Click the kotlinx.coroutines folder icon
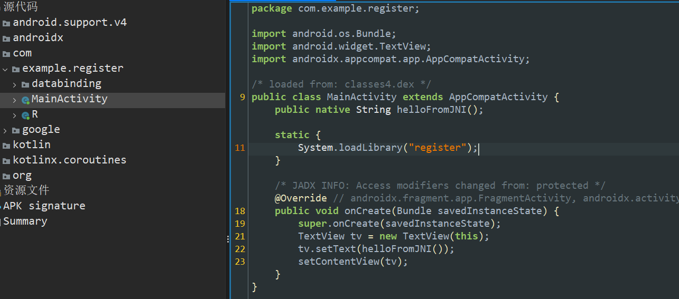Viewport: 679px width, 299px height. [x=6, y=161]
